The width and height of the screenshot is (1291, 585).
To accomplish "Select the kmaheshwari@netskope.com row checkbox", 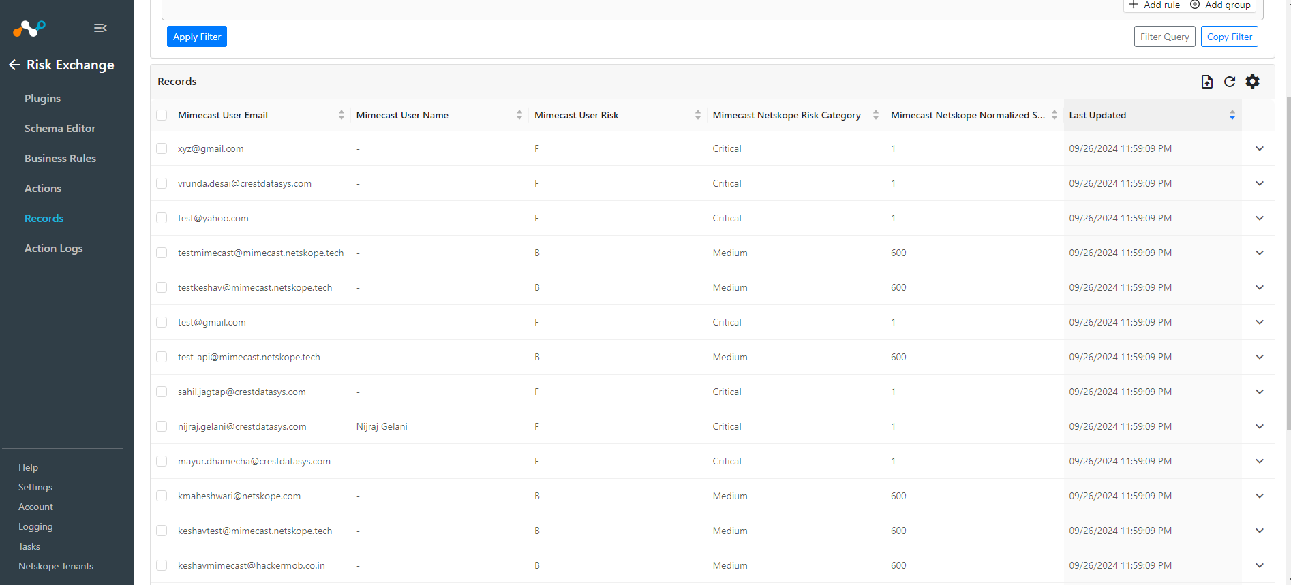I will click(162, 496).
